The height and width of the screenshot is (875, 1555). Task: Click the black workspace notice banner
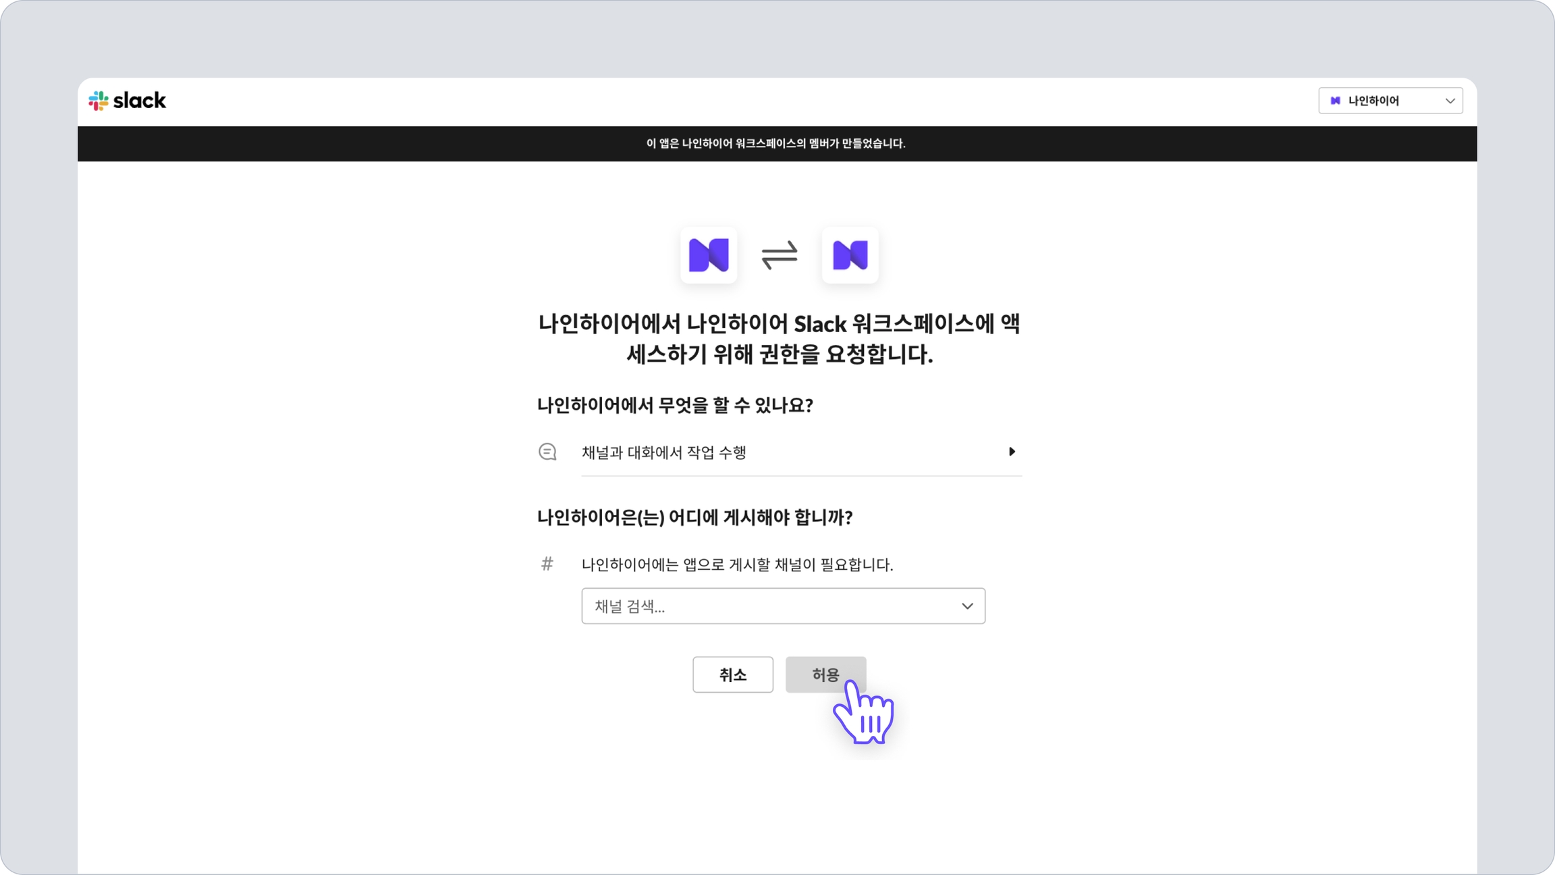pyautogui.click(x=776, y=143)
